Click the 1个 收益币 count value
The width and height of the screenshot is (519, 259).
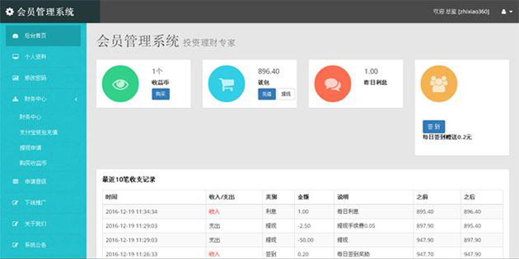point(157,71)
